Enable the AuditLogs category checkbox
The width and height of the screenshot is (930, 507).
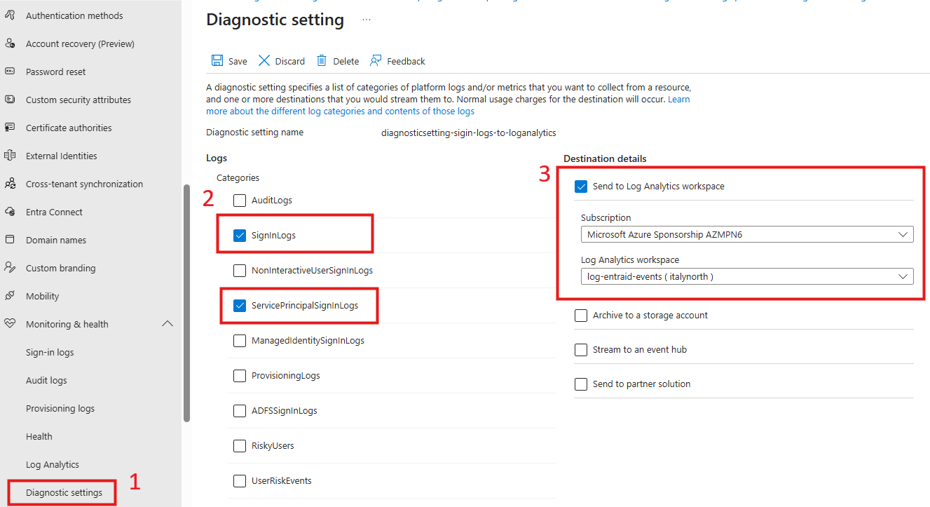[x=239, y=200]
